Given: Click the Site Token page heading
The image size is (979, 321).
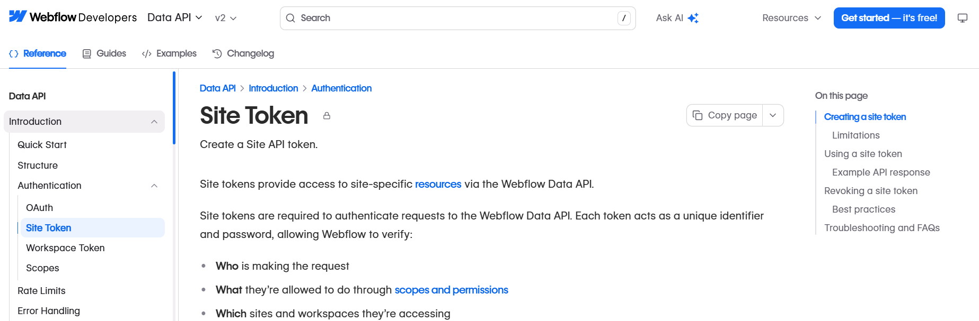Looking at the screenshot, I should tap(254, 115).
